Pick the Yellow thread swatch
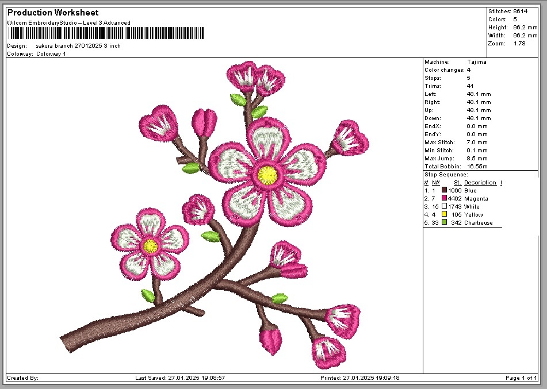547x389 pixels. pyautogui.click(x=444, y=214)
